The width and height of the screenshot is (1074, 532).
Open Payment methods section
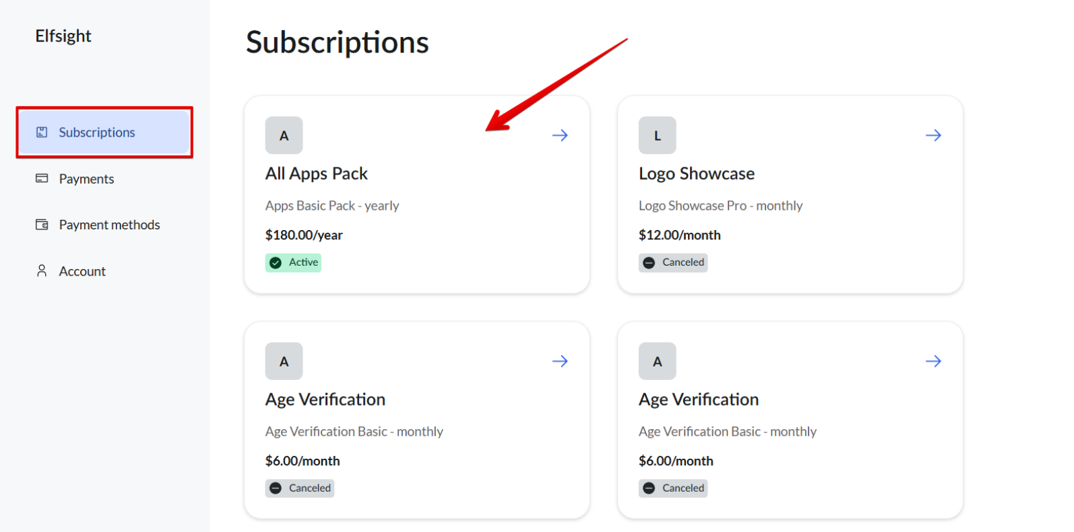click(109, 225)
